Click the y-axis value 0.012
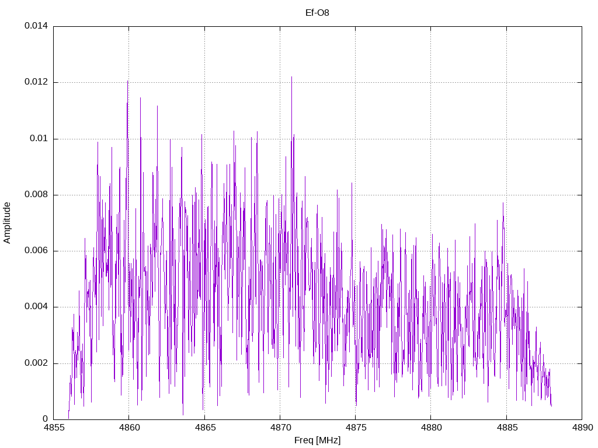Image resolution: width=598 pixels, height=448 pixels. coord(36,82)
